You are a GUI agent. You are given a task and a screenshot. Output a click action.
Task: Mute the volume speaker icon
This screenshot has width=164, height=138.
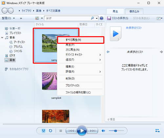[x=103, y=131]
